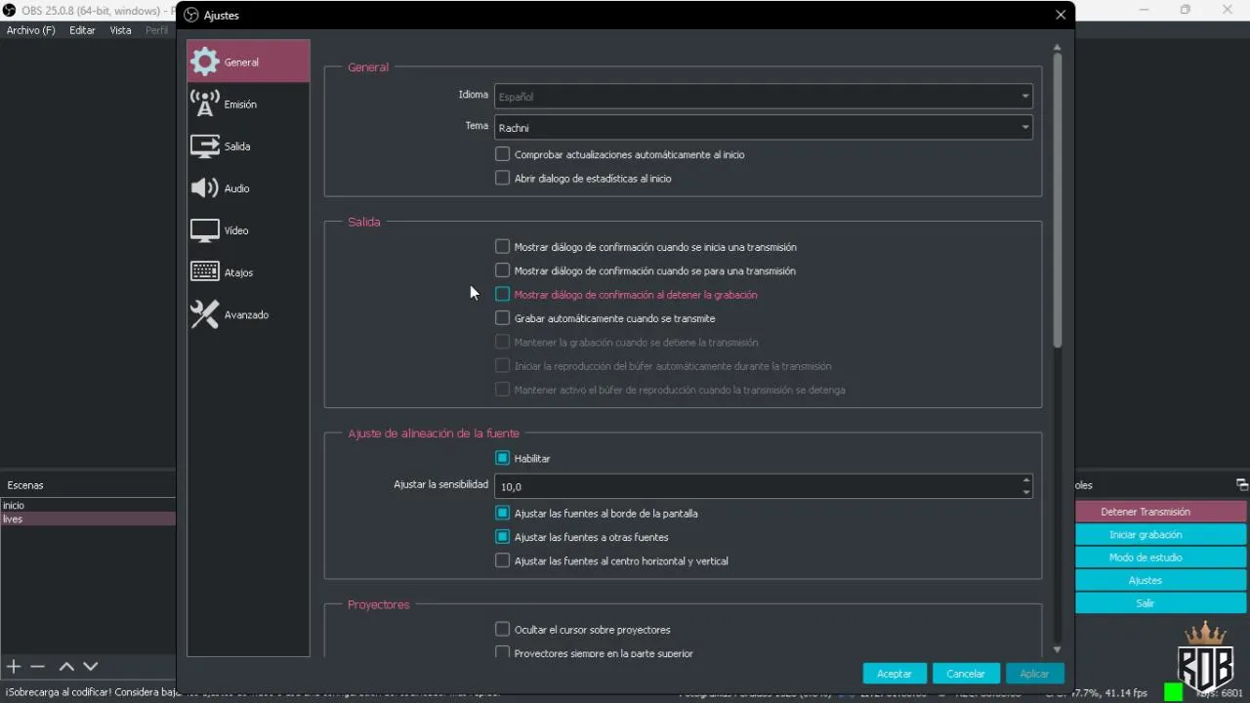Toggle Ajustar las fuentes al borde de la pantalla

click(x=503, y=513)
